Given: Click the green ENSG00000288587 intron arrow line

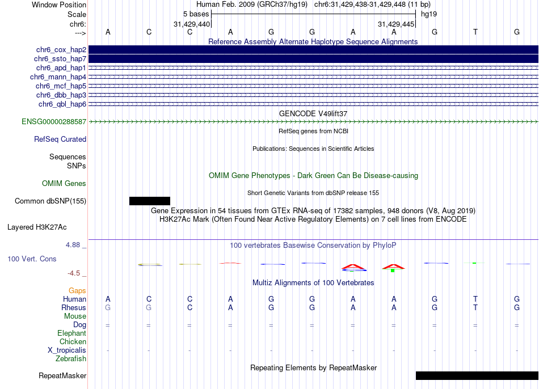Looking at the screenshot, I should tap(313, 122).
